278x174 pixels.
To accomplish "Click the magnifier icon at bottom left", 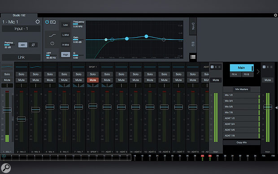I will [6, 168].
